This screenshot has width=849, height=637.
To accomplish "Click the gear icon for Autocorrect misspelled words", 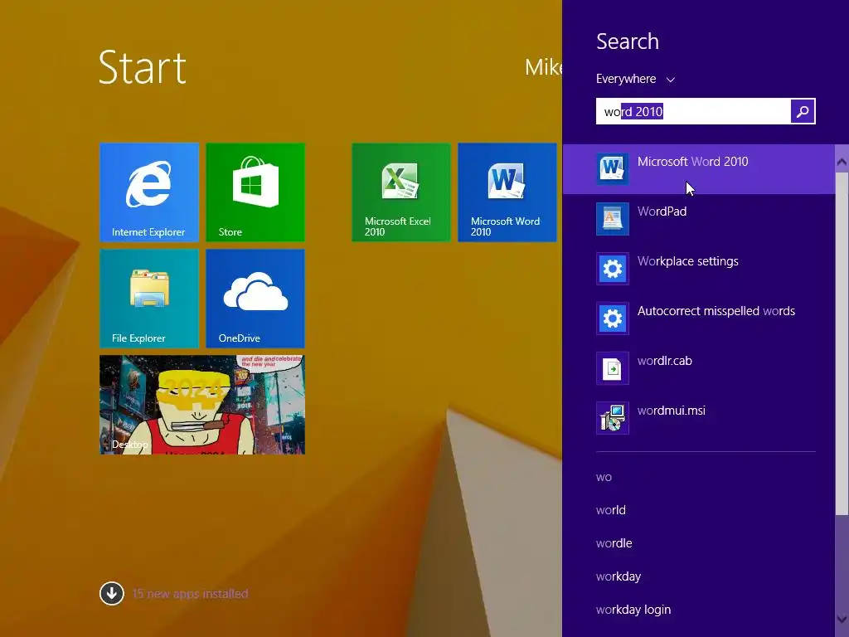I will coord(613,318).
